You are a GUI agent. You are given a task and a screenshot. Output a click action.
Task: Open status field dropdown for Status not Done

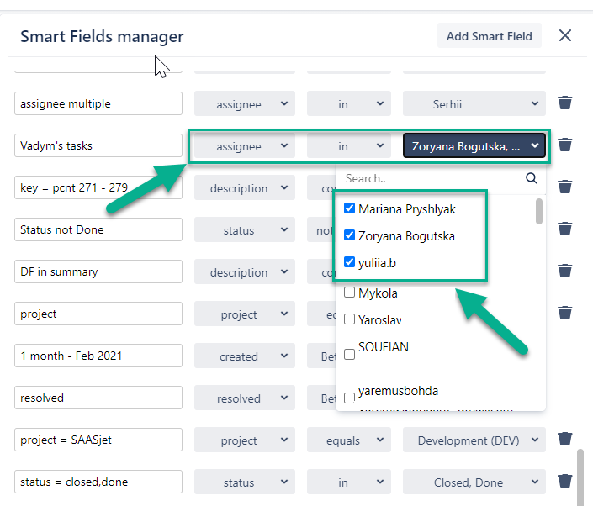tap(245, 229)
